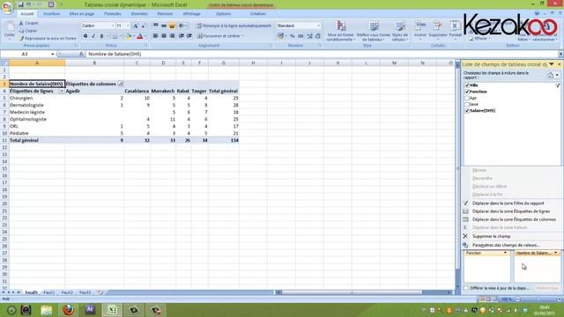Choose Supprimer le champ menu entry
564x317 pixels.
511,236
